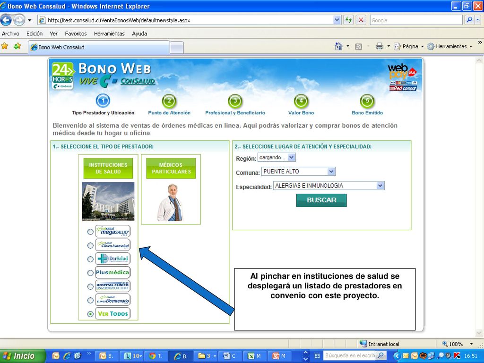This screenshot has width=484, height=363.
Task: Open the zoom level 100% dropdown
Action: click(x=471, y=344)
